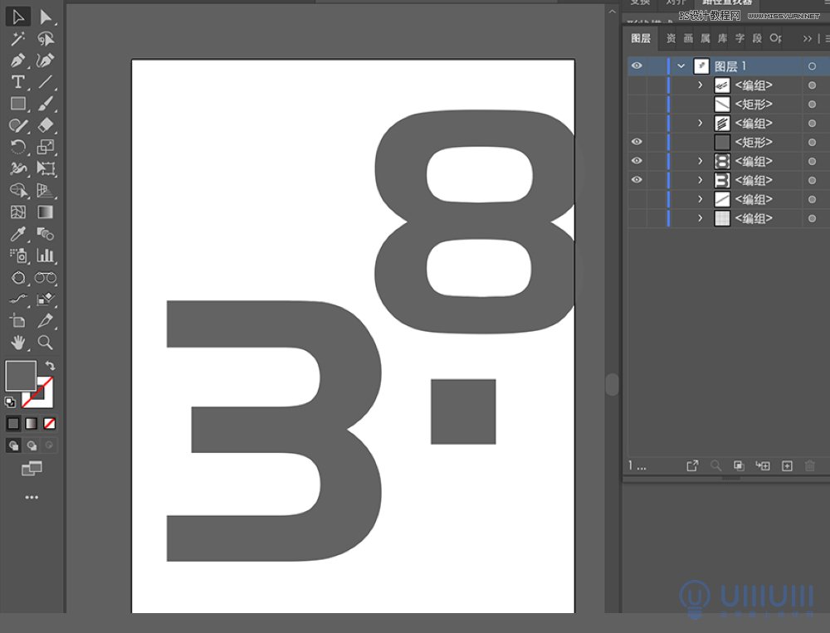
Task: Select the Zoom magnifier tool
Action: 46,342
